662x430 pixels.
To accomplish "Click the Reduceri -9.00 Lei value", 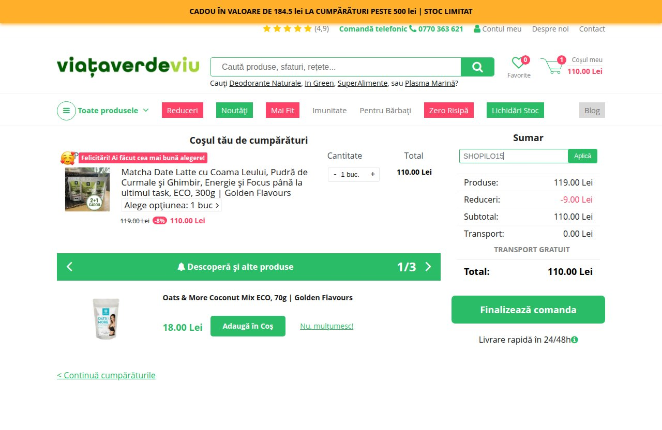I will point(576,199).
